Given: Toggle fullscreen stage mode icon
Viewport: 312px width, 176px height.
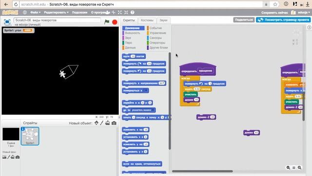Looking at the screenshot, I should click(7, 22).
